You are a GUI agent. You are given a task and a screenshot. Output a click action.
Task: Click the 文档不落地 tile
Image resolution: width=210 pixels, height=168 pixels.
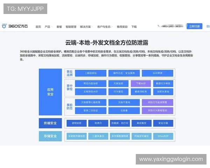(124, 102)
